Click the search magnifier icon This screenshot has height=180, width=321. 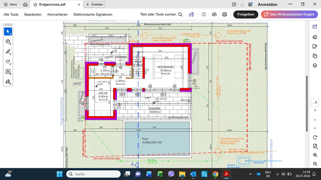180,14
